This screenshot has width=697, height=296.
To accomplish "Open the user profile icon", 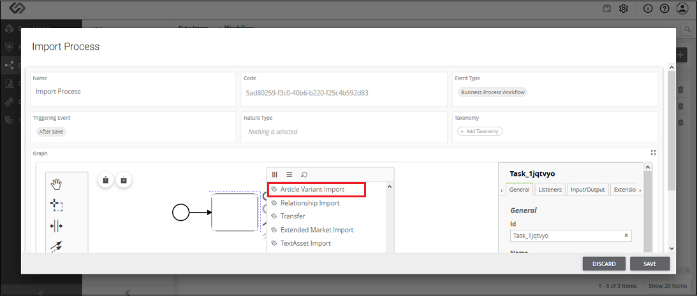I will 682,8.
